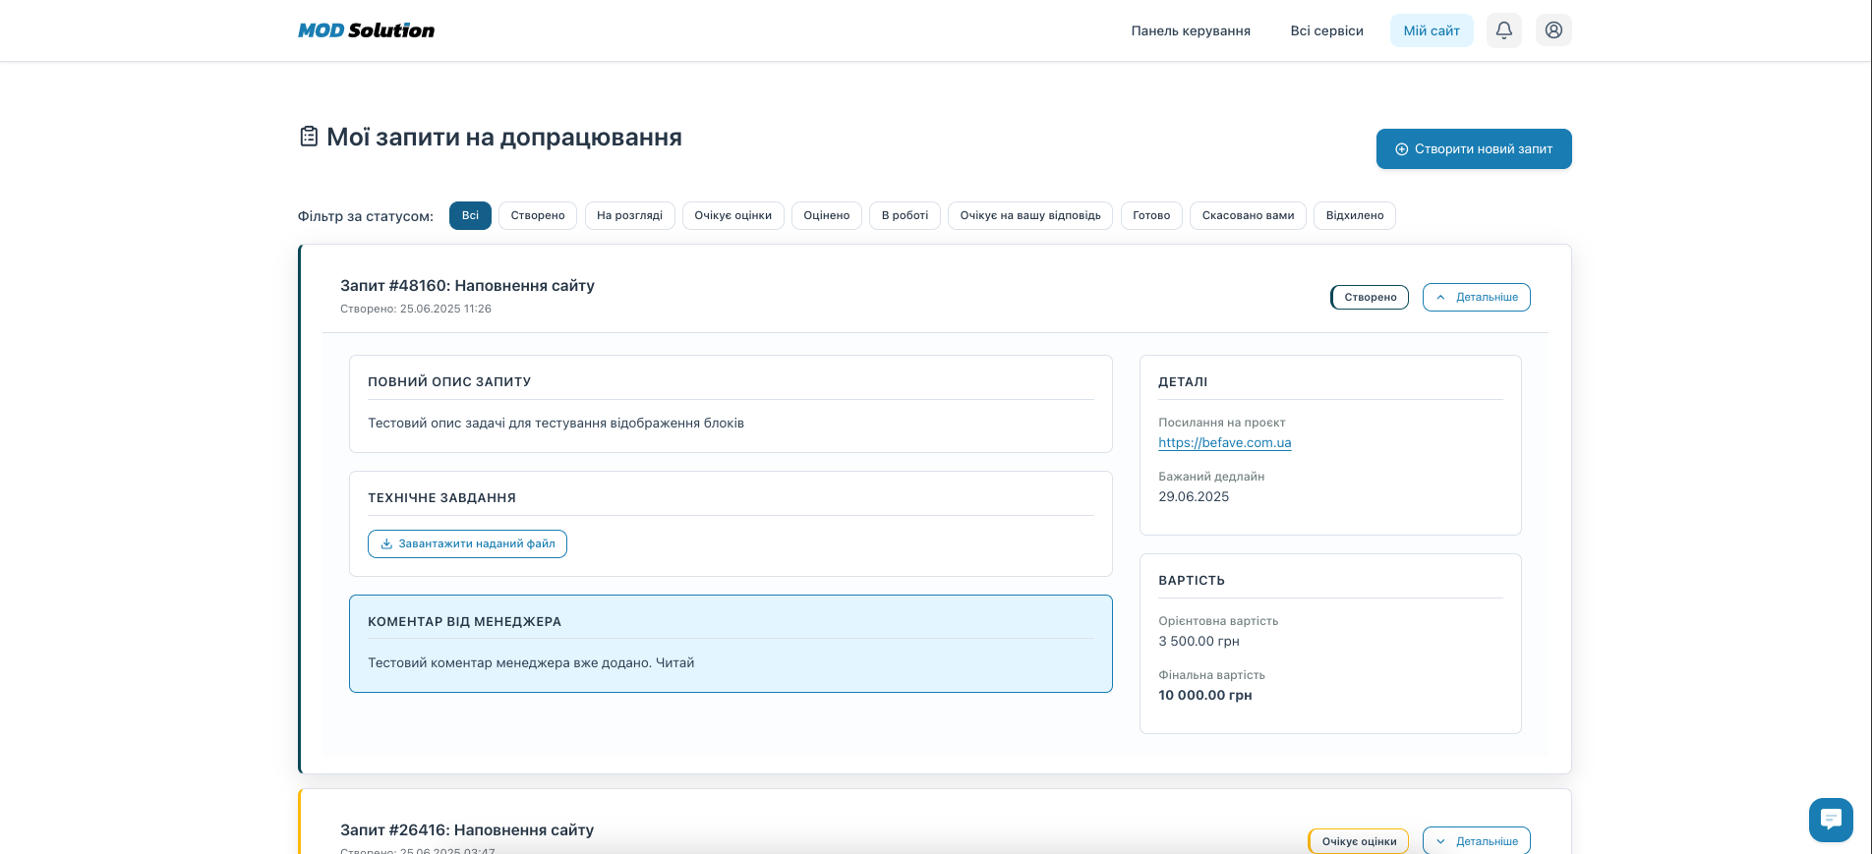Filter by Очікує на вашу відповідь
This screenshot has height=854, width=1872.
1030,215
